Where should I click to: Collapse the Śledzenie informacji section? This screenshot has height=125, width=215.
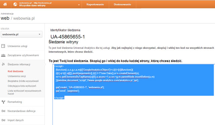click(19, 65)
